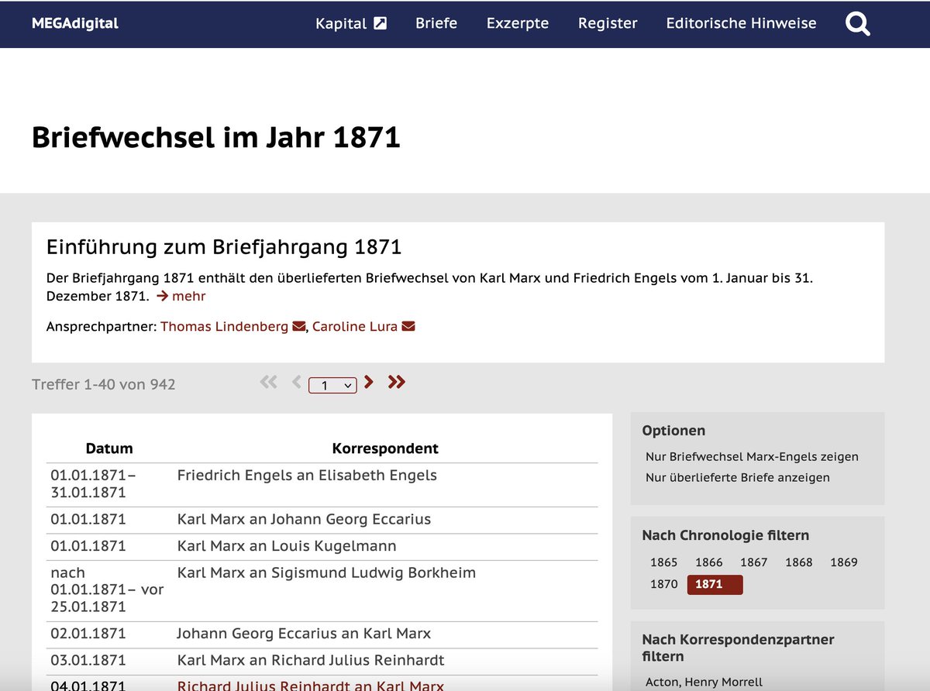
Task: Go to the next results page arrow
Action: pyautogui.click(x=369, y=382)
